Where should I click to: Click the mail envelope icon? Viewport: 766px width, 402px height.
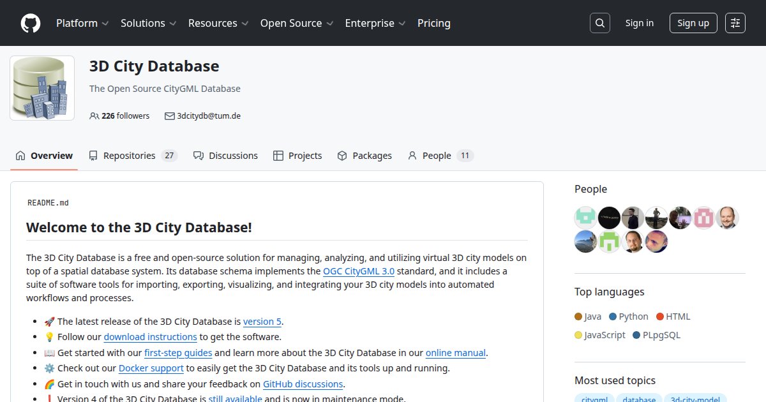(x=170, y=116)
